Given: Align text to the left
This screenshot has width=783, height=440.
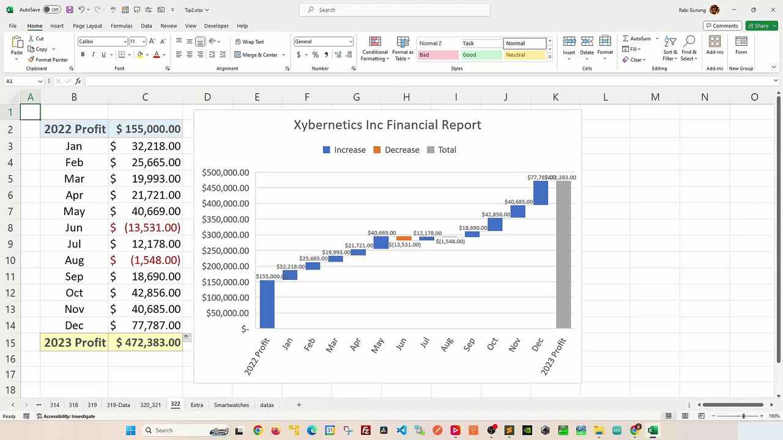Looking at the screenshot, I should click(179, 54).
